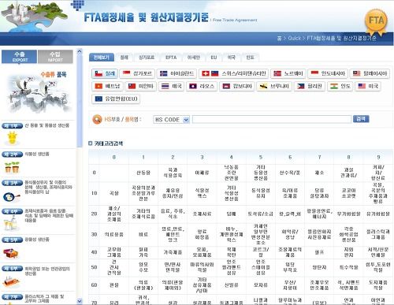This screenshot has height=305, width=394.
Task: Select the 수입 IMPORT tab
Action: 55,57
